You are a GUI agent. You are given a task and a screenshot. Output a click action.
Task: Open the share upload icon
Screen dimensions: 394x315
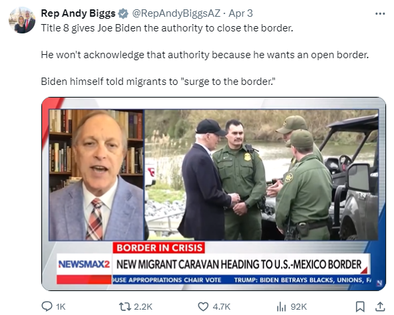point(380,306)
